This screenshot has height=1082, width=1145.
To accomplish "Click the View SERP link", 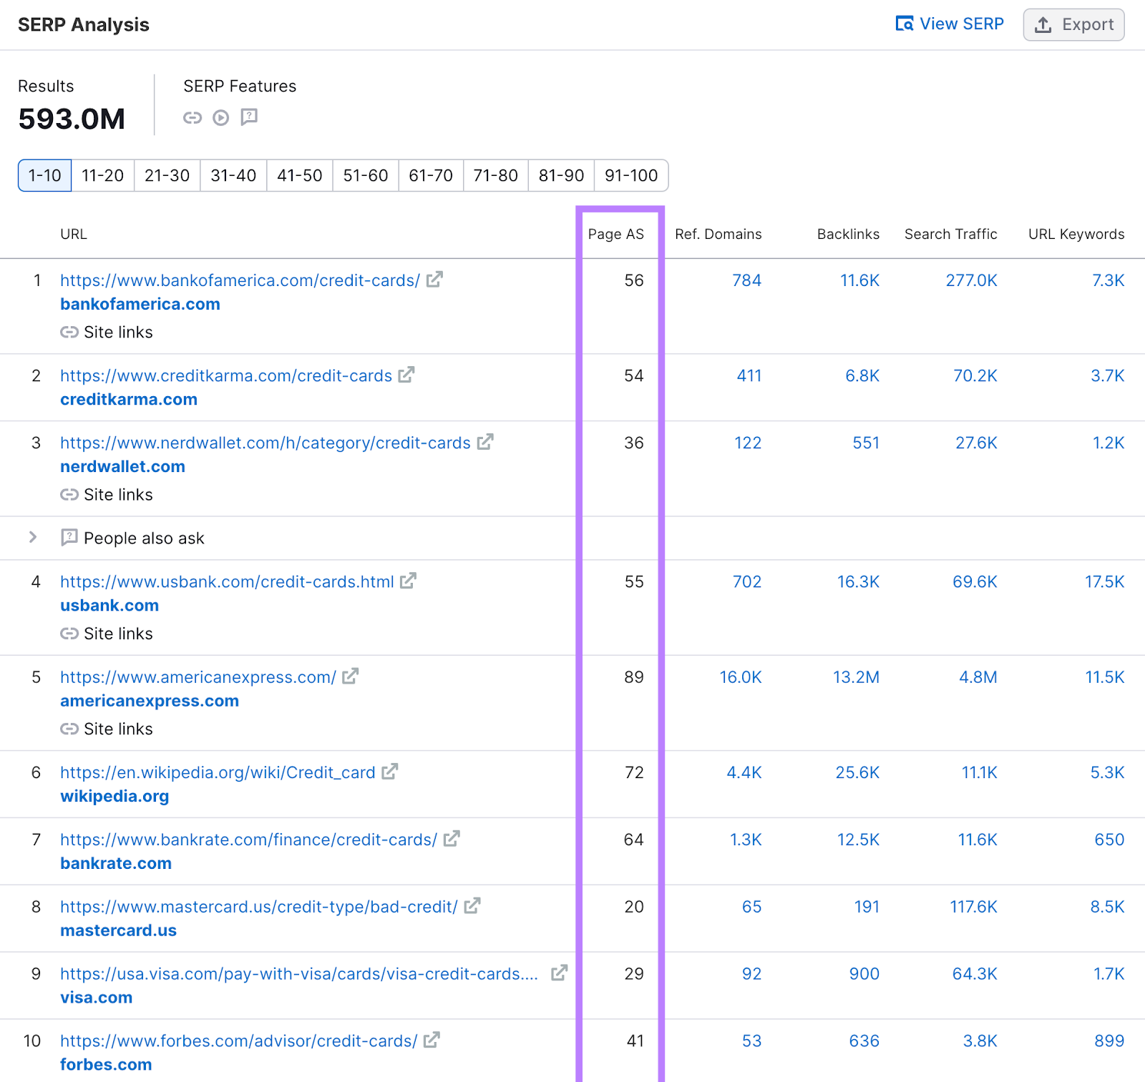I will tap(950, 24).
